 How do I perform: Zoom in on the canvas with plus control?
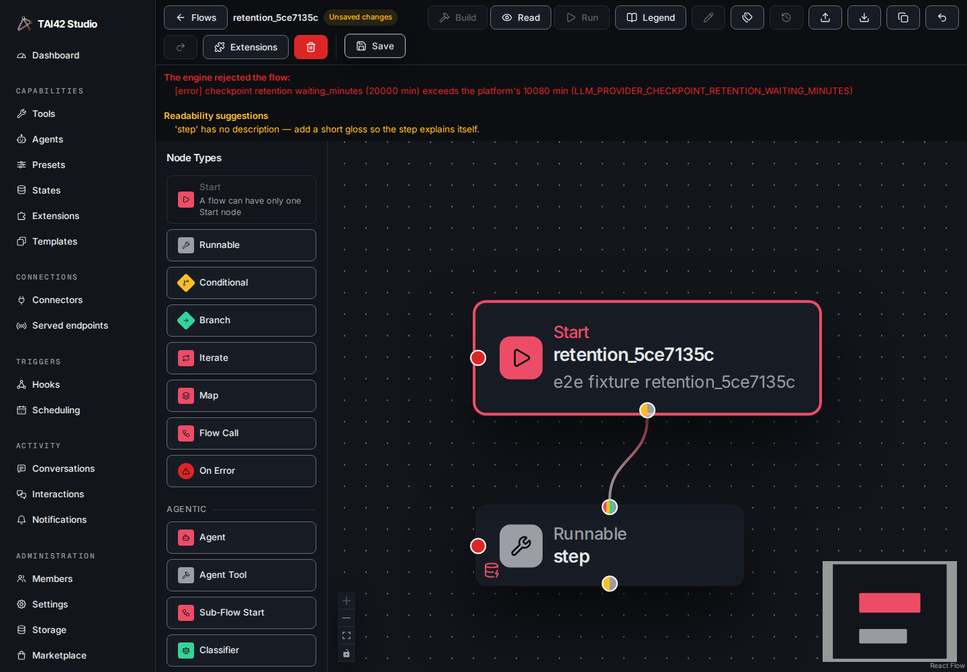point(347,601)
